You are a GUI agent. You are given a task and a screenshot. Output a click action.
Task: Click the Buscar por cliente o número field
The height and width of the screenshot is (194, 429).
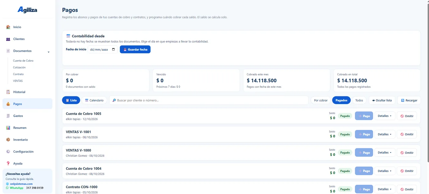tap(209, 100)
